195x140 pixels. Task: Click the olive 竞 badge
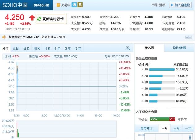pos(80,5)
